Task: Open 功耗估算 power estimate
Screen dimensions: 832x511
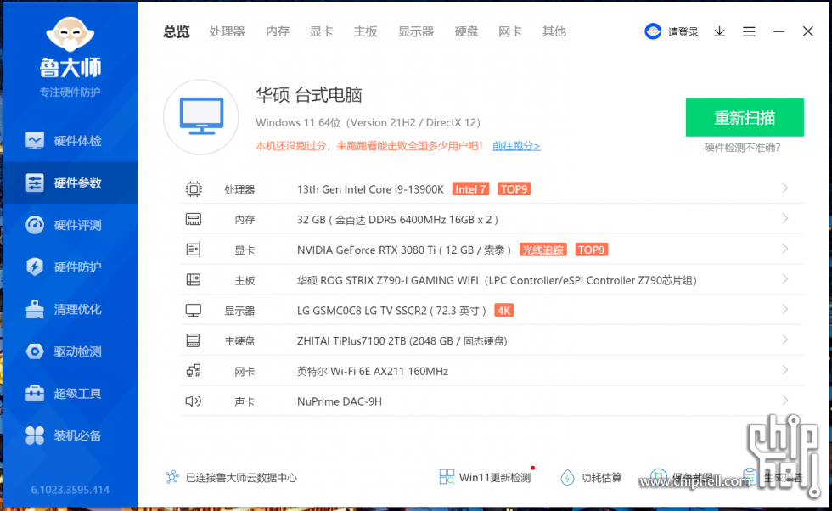Action: pyautogui.click(x=591, y=477)
